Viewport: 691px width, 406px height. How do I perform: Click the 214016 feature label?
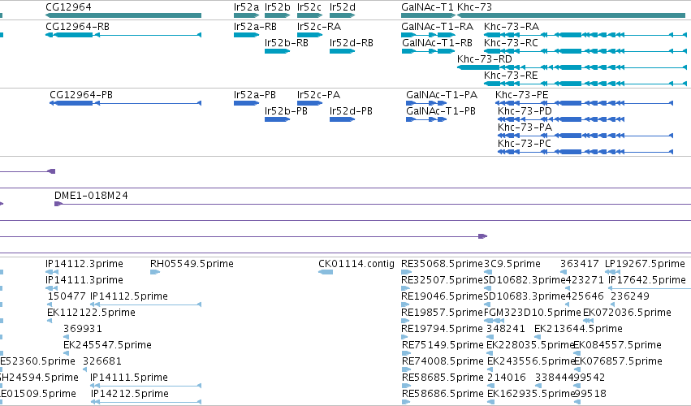(507, 378)
